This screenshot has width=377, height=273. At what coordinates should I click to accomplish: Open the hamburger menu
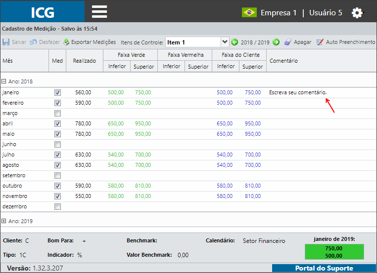[x=99, y=12]
